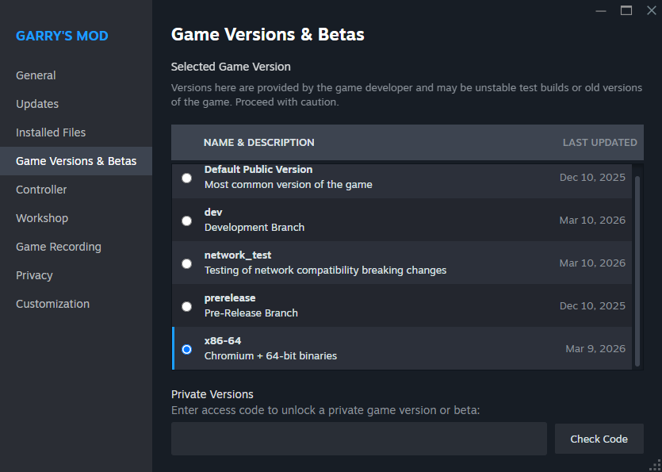Click the x86-64 radio button
Viewport: 662px width, 472px height.
[x=186, y=349]
